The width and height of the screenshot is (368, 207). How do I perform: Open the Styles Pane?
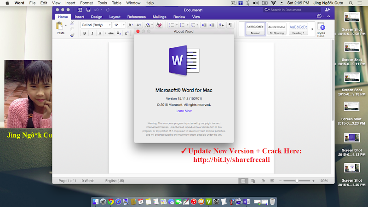(x=321, y=29)
